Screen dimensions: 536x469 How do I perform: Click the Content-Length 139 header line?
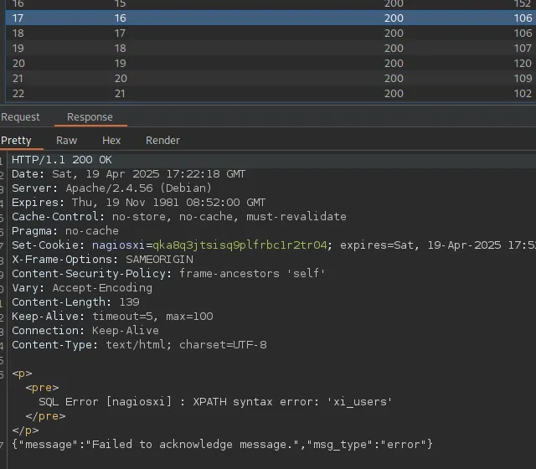point(75,302)
